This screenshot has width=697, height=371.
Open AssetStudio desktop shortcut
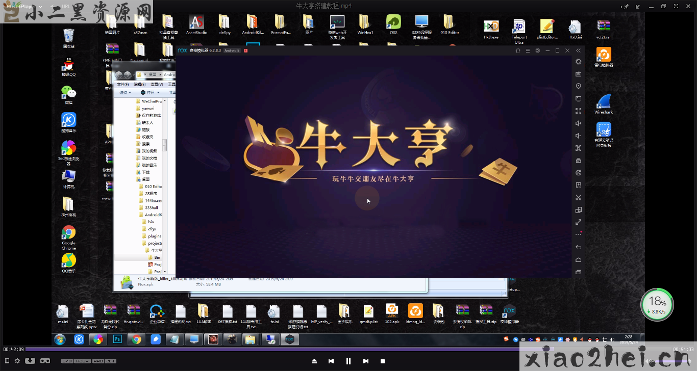point(196,24)
